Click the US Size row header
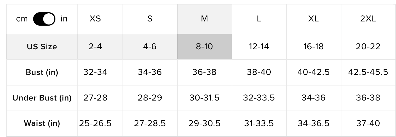Image resolution: width=396 pixels, height=137 pixels. 42,47
